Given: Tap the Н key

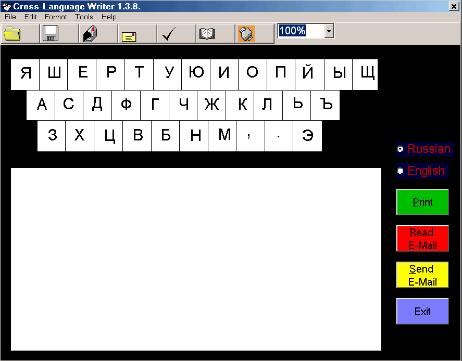Looking at the screenshot, I should tap(194, 136).
